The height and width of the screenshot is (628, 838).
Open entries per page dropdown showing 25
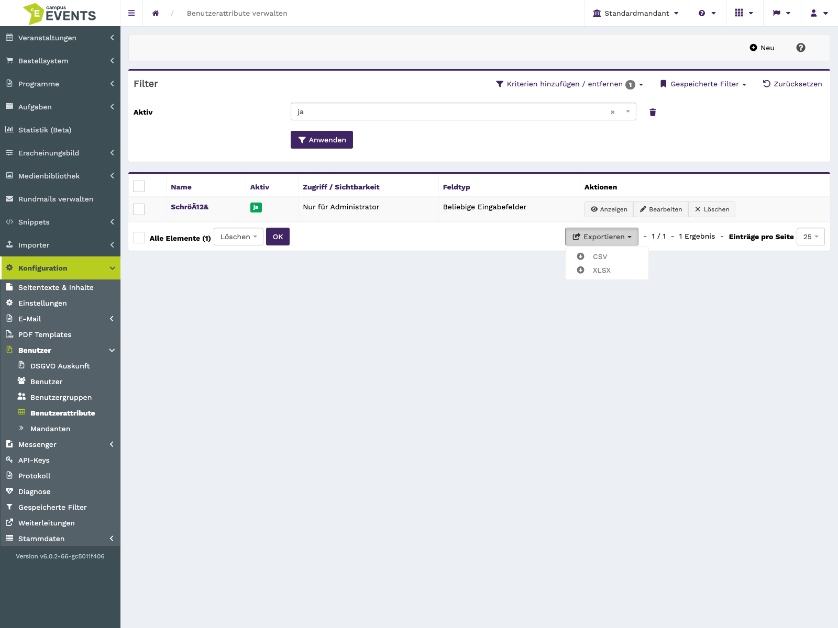810,237
